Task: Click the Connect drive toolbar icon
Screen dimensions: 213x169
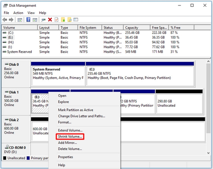Action: pos(43,20)
